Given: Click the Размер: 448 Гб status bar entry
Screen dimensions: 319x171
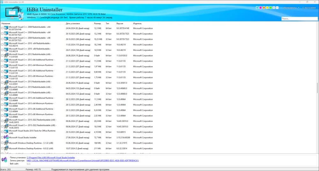Looking at the screenshot, I should [33, 169].
